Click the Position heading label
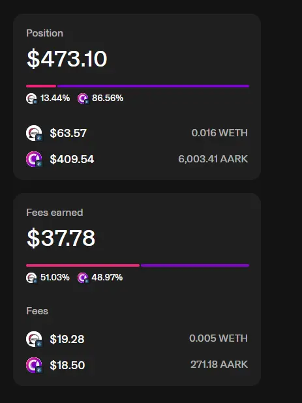The image size is (302, 403). (x=45, y=33)
